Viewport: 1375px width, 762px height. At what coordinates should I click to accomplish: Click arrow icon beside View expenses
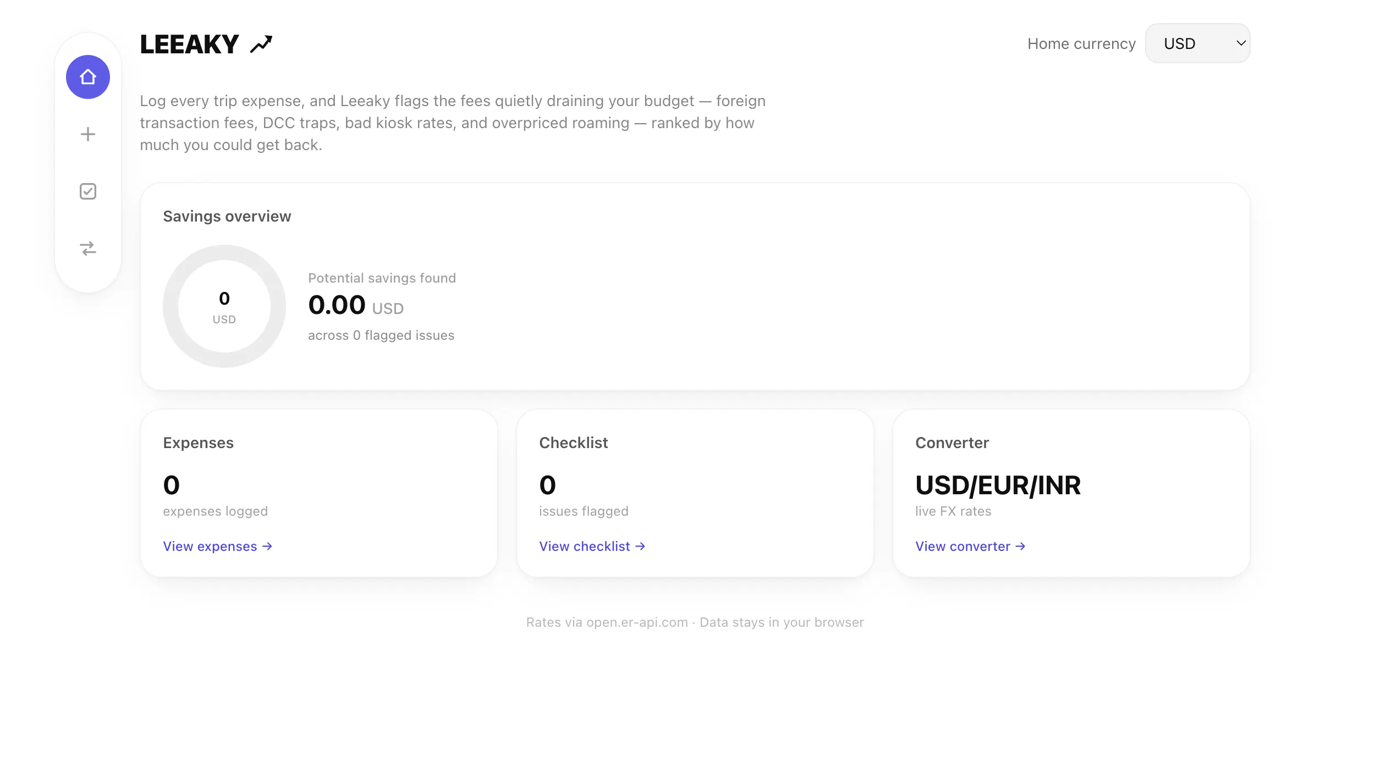[x=267, y=546]
